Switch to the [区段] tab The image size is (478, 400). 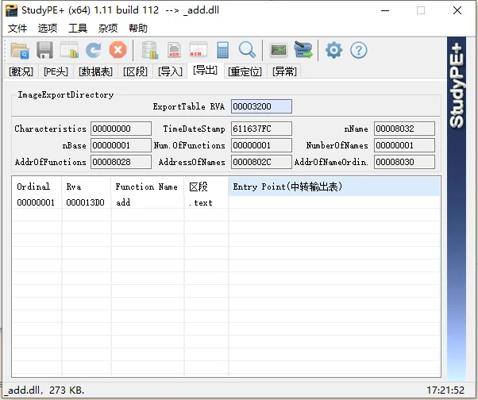pyautogui.click(x=135, y=71)
